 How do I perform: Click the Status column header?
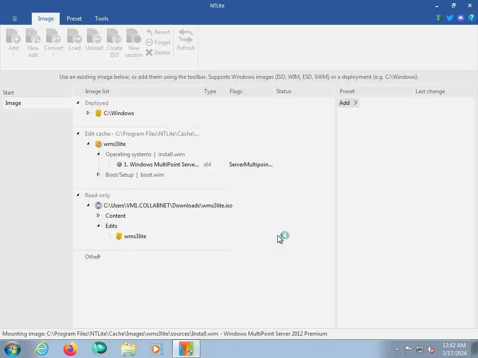click(304, 91)
